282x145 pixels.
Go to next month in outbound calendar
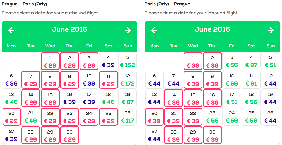(x=128, y=30)
